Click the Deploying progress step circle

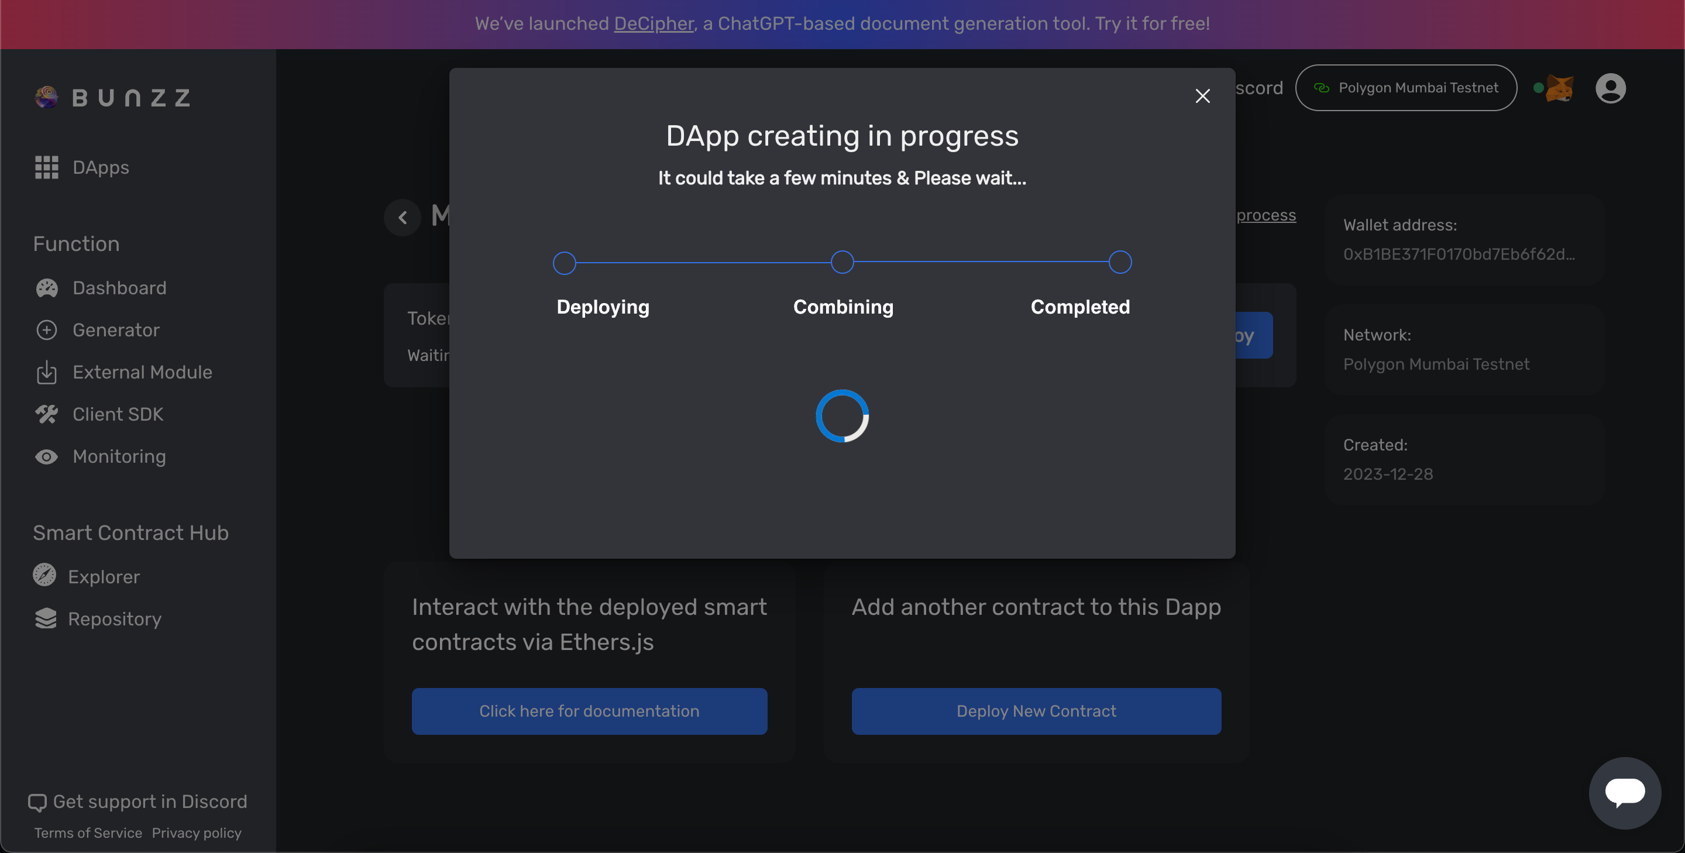[565, 263]
